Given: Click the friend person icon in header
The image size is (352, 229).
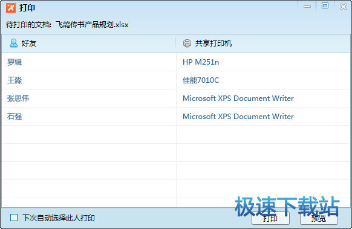Looking at the screenshot, I should pyautogui.click(x=13, y=43).
